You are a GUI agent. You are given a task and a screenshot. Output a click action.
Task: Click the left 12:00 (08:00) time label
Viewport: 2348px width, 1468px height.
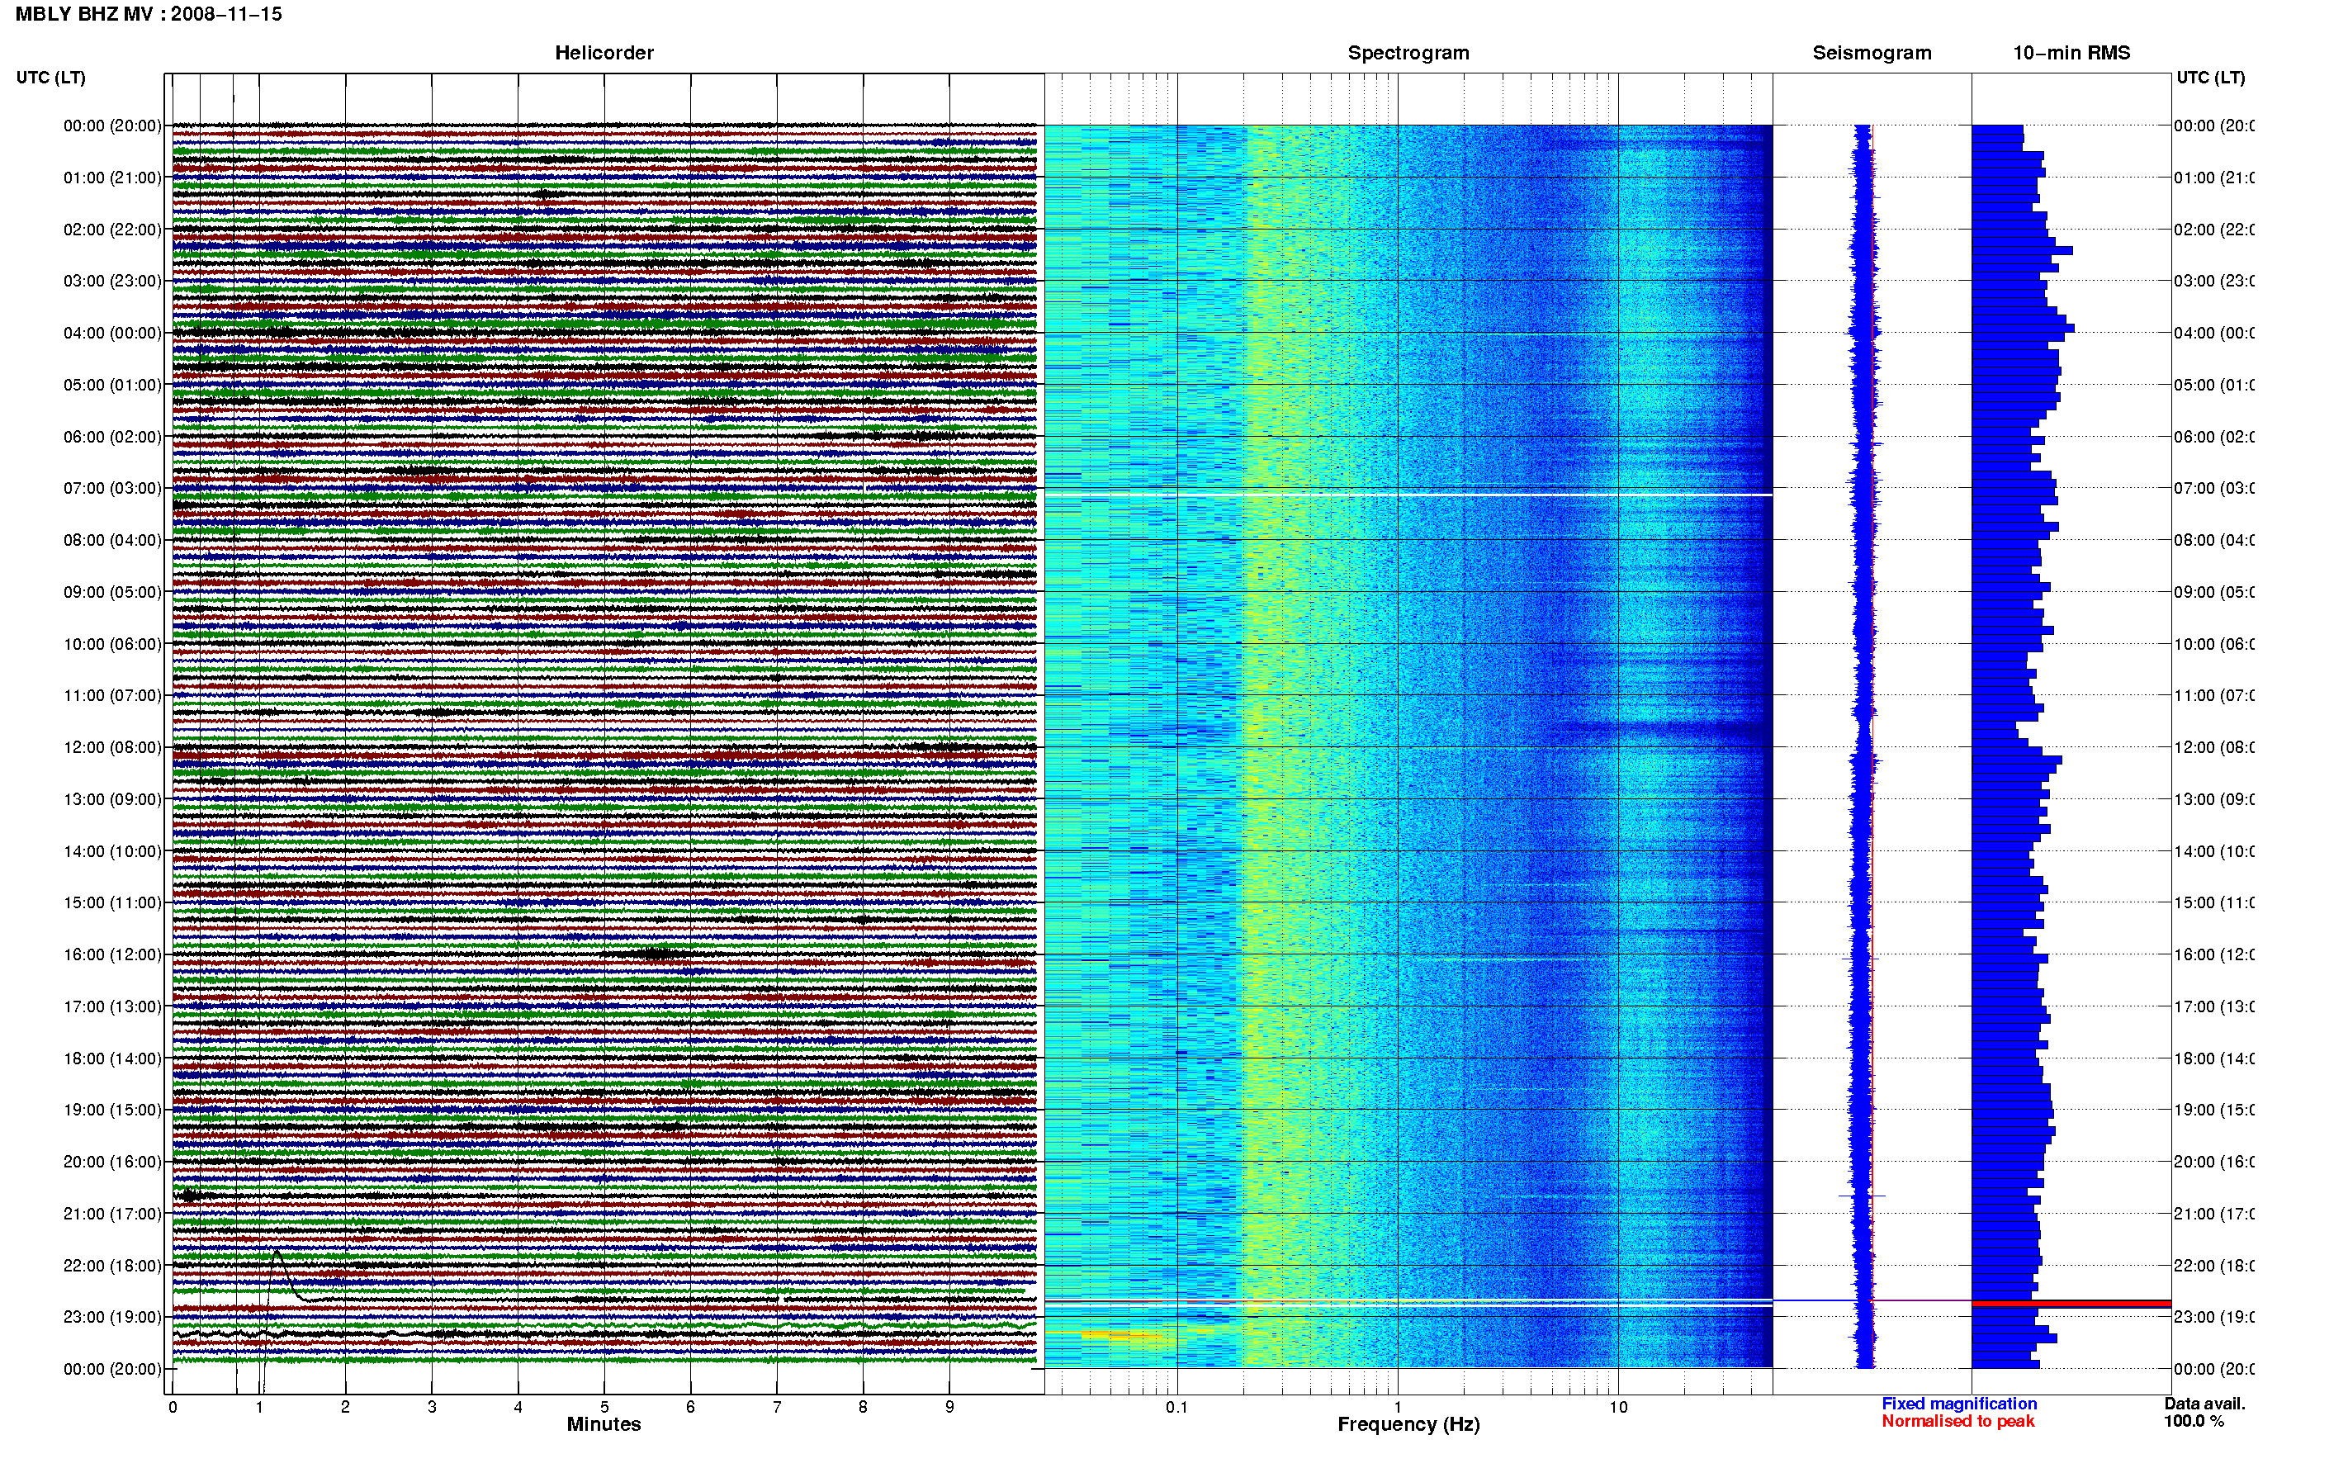pyautogui.click(x=112, y=747)
